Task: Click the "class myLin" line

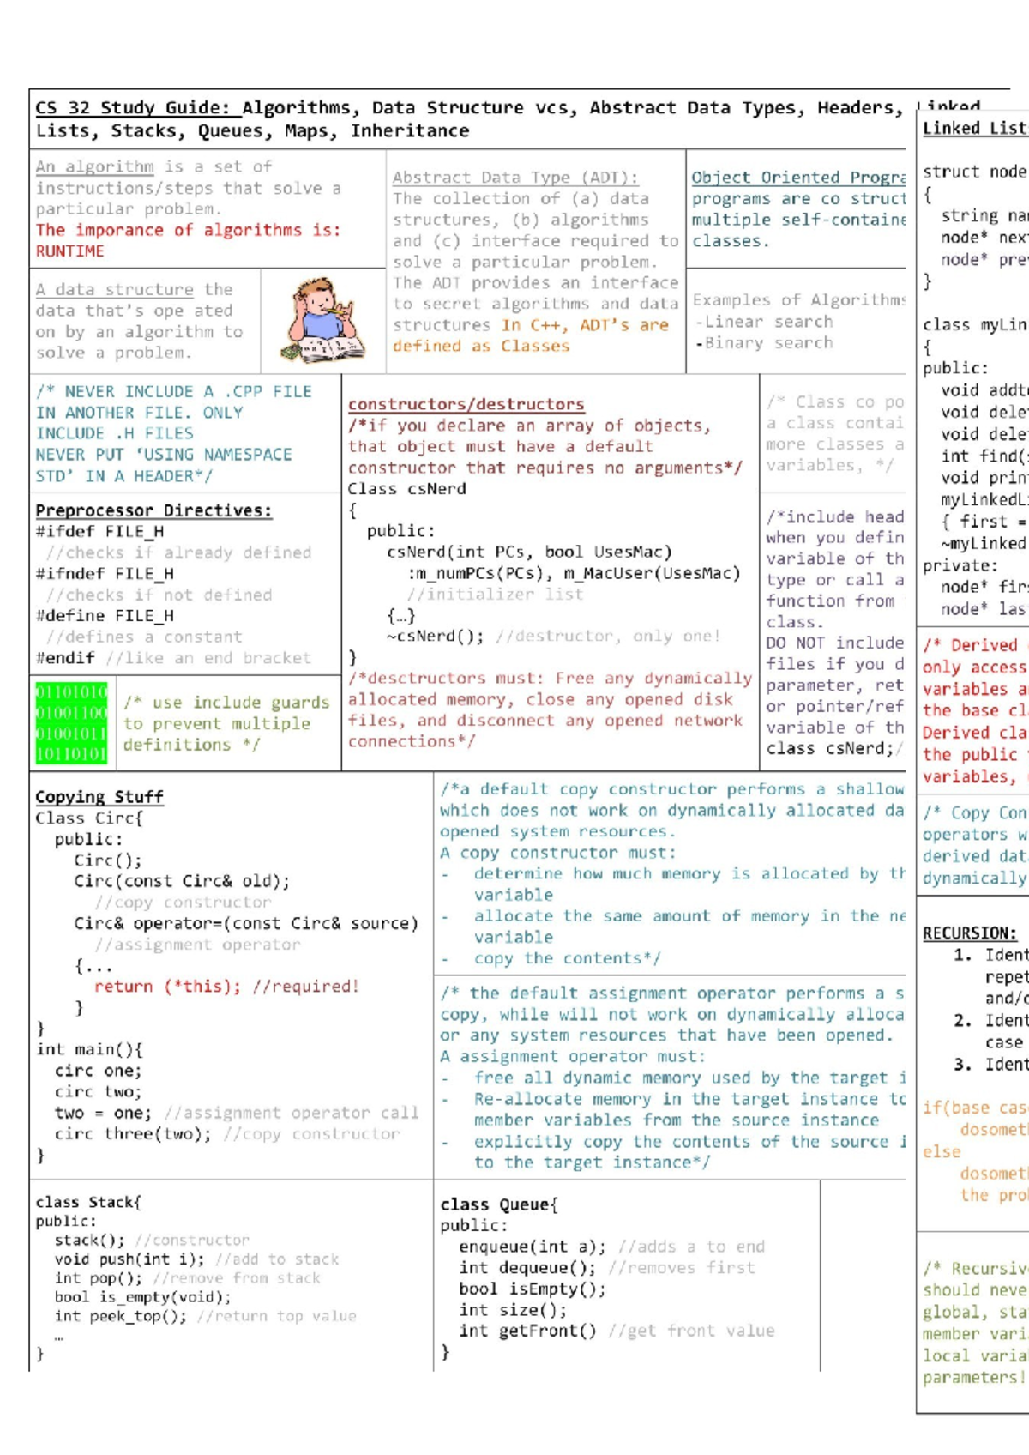Action: pos(975,325)
